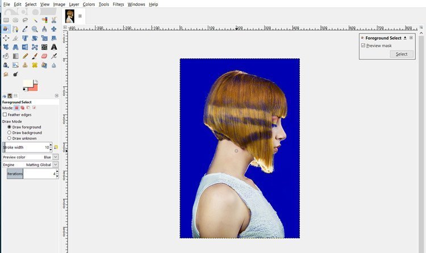
Task: Select the Crop tool
Action: (x=15, y=38)
